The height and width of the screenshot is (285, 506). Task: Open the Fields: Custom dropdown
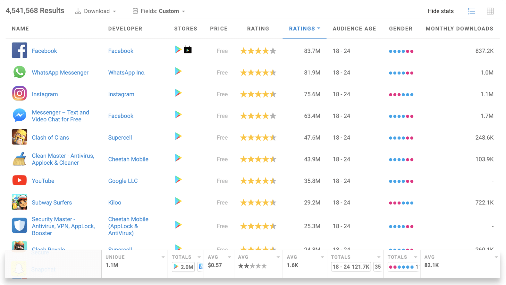click(159, 11)
